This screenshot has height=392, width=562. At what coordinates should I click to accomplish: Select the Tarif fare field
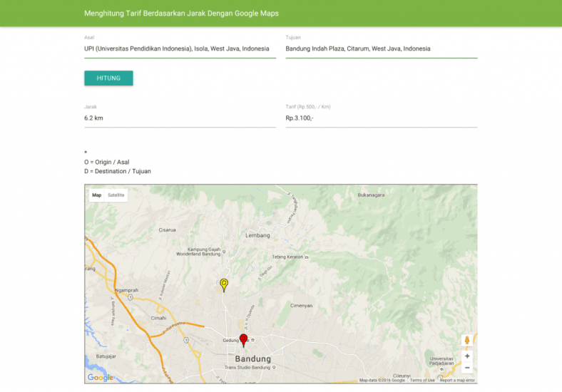[382, 118]
